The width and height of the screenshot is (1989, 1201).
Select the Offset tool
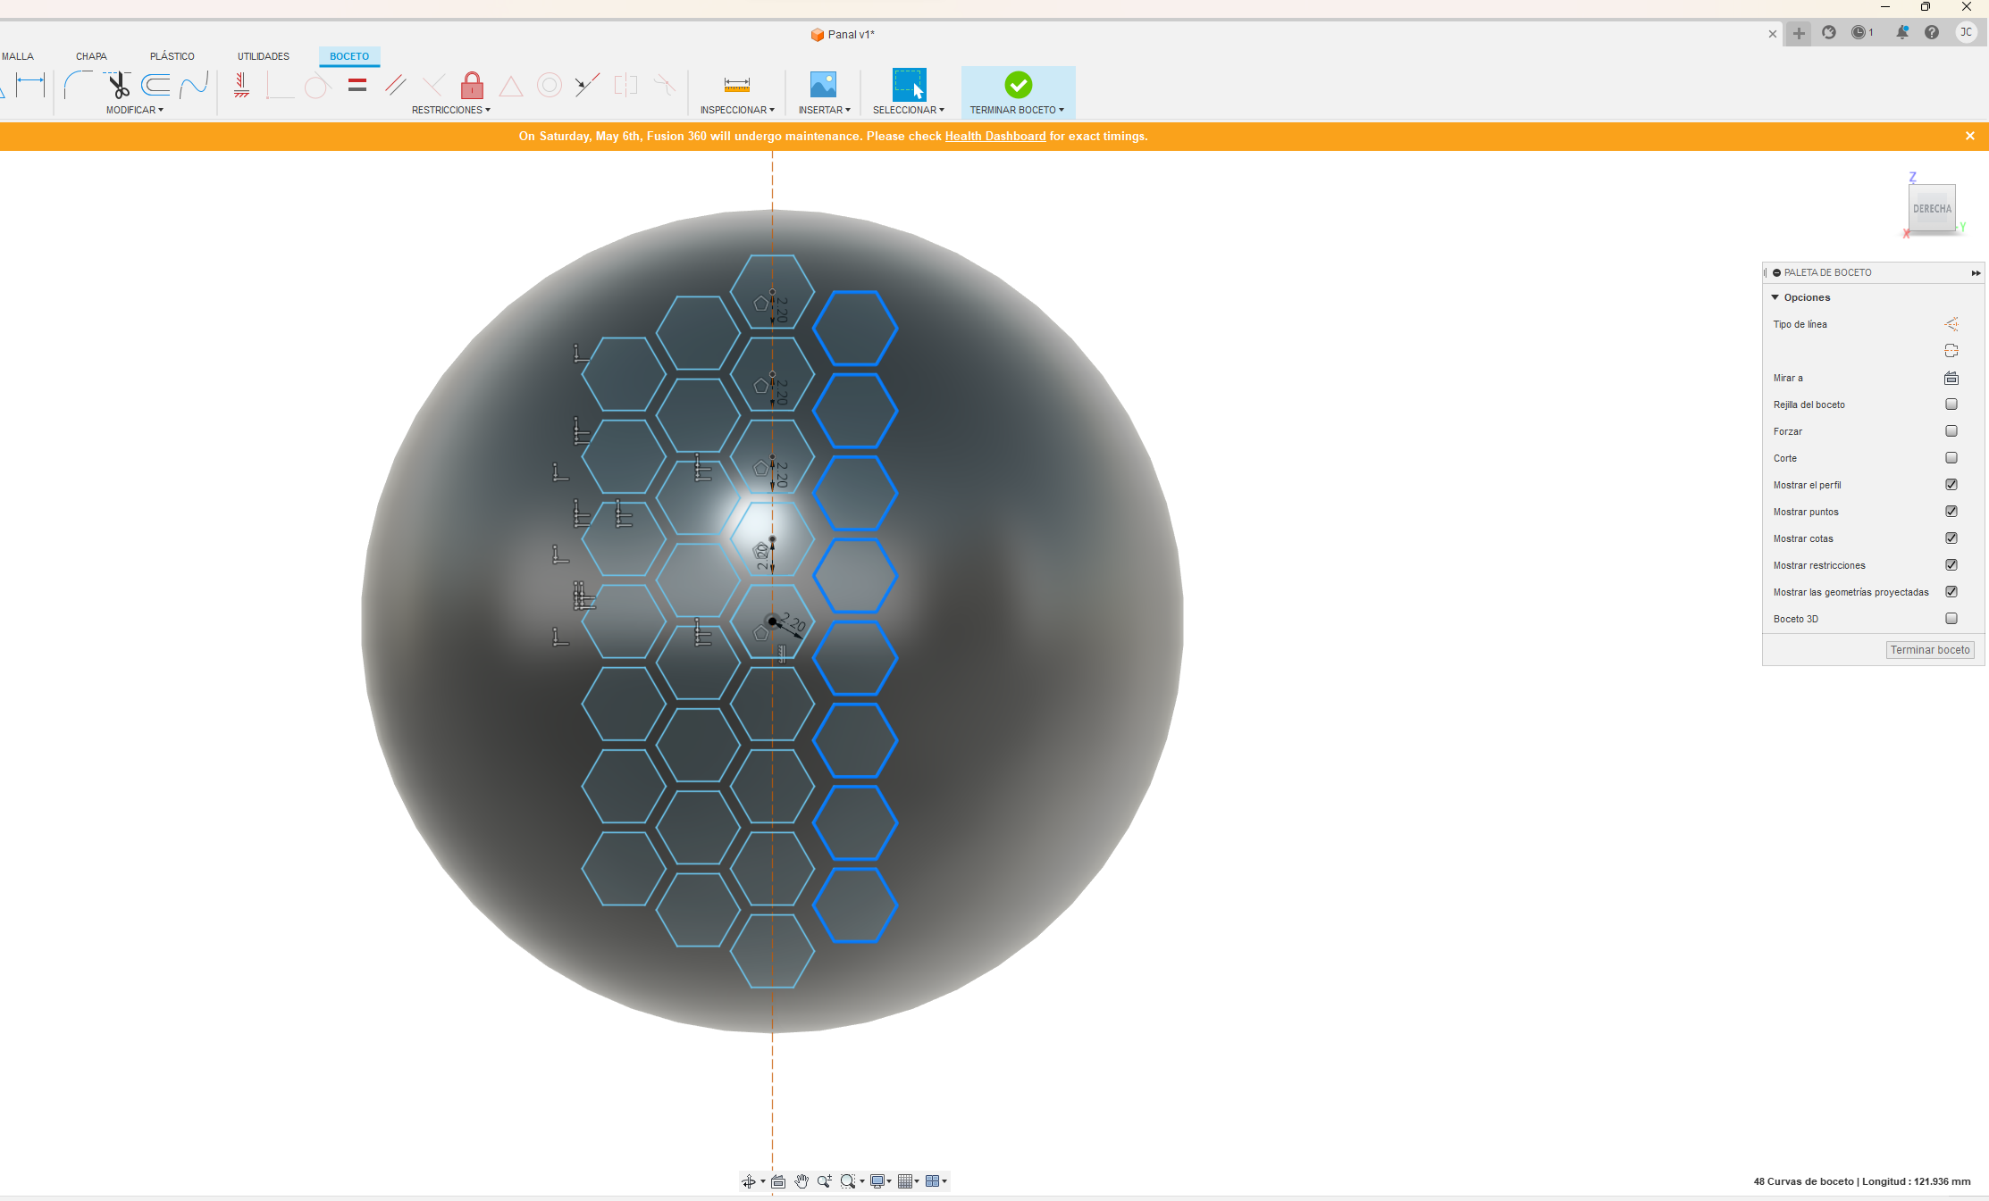155,85
